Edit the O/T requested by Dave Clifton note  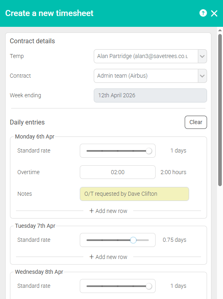pos(134,194)
